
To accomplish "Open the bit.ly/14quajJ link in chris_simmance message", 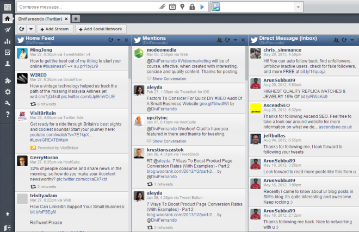I will click(313, 72).
